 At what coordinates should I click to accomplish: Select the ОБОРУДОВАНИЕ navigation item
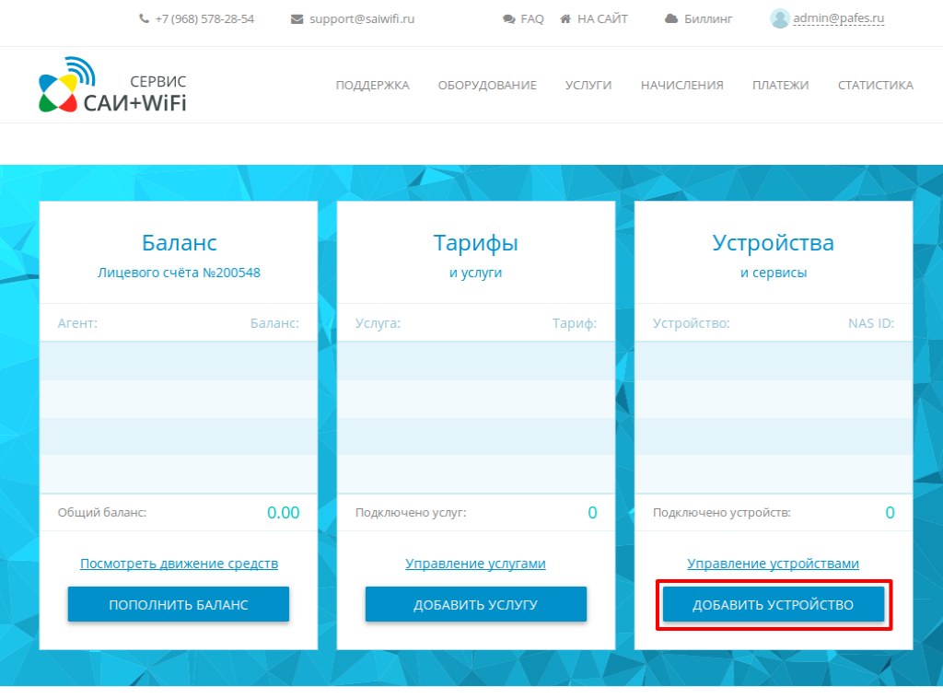point(487,85)
